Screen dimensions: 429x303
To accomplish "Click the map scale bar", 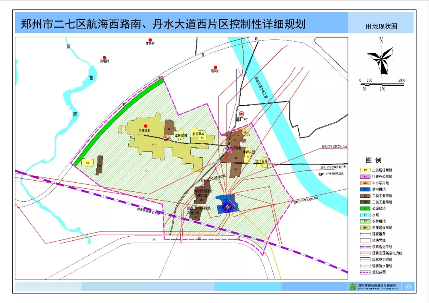I will tap(382, 85).
